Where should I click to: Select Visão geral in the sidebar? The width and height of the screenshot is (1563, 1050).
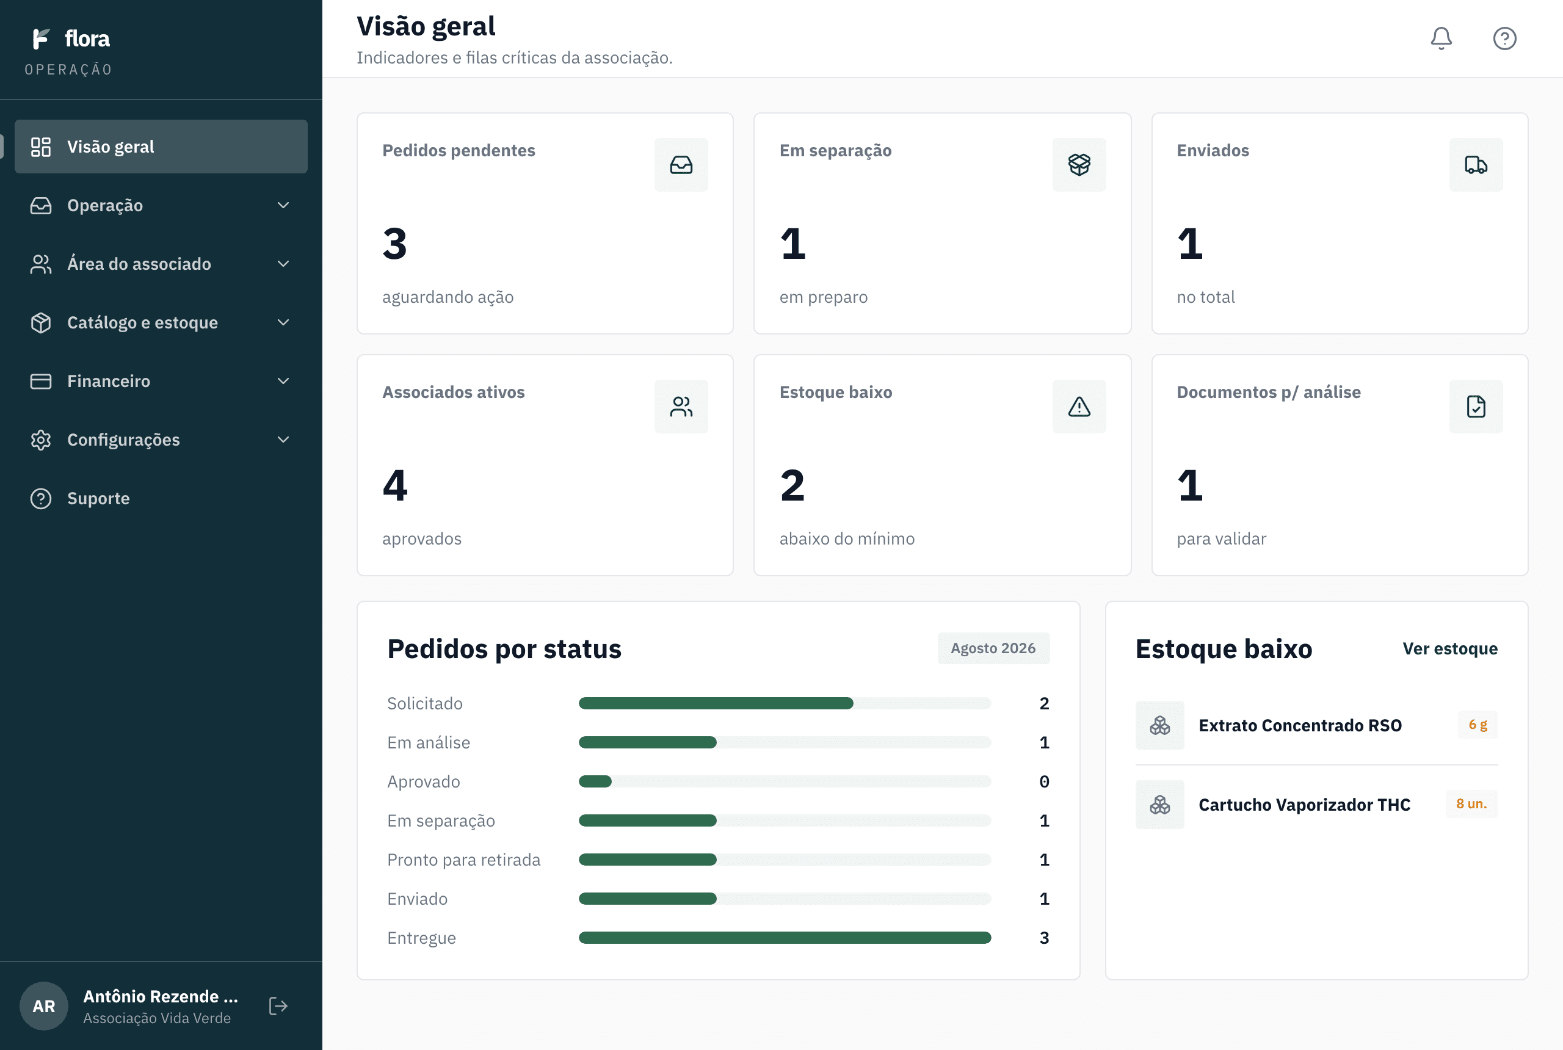point(161,147)
